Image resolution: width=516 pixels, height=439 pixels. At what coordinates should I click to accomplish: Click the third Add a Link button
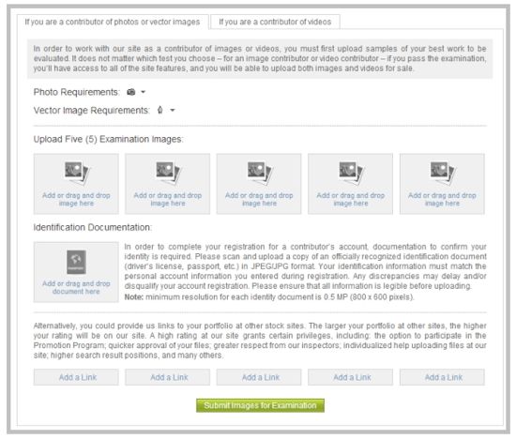[x=259, y=377]
